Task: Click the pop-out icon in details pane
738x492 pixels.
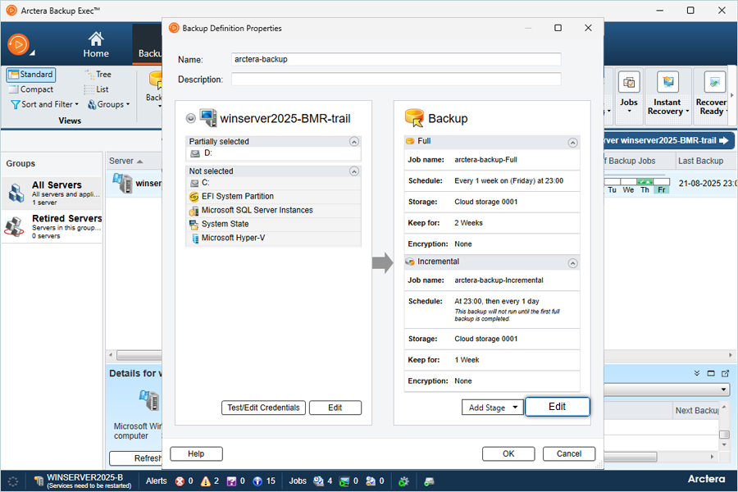Action: [x=726, y=373]
